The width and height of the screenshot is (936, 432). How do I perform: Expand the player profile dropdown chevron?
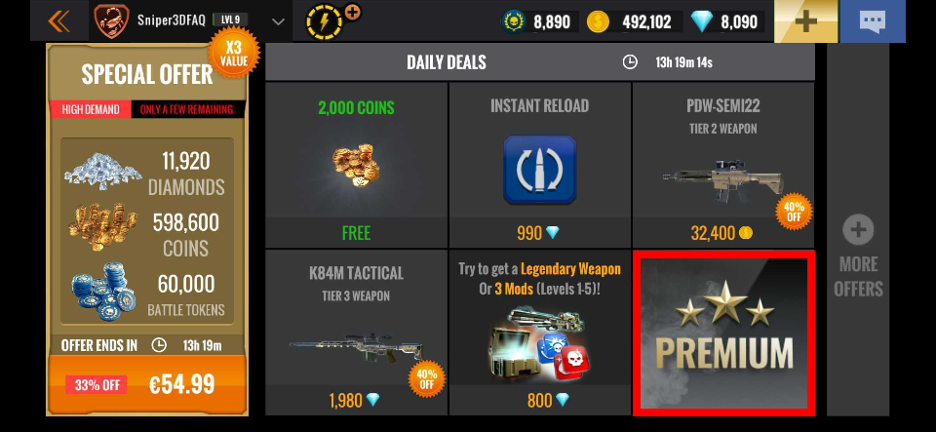tap(278, 22)
